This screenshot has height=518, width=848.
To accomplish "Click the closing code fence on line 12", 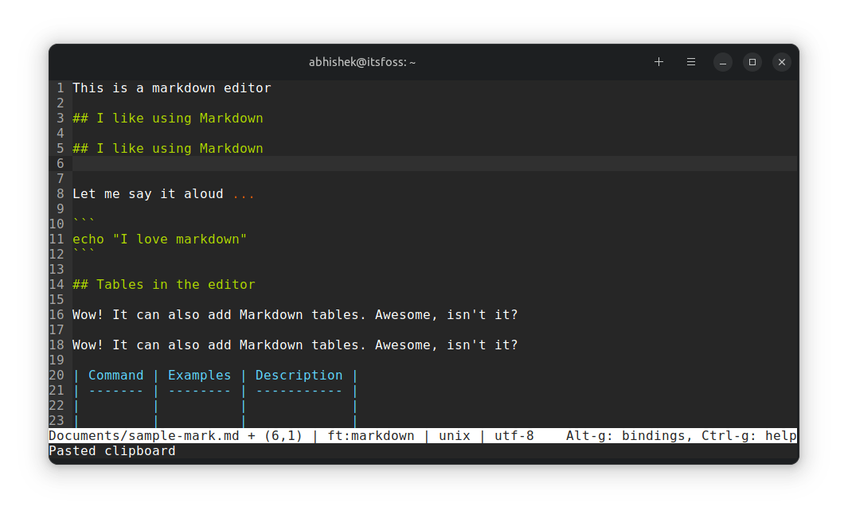I will click(84, 251).
